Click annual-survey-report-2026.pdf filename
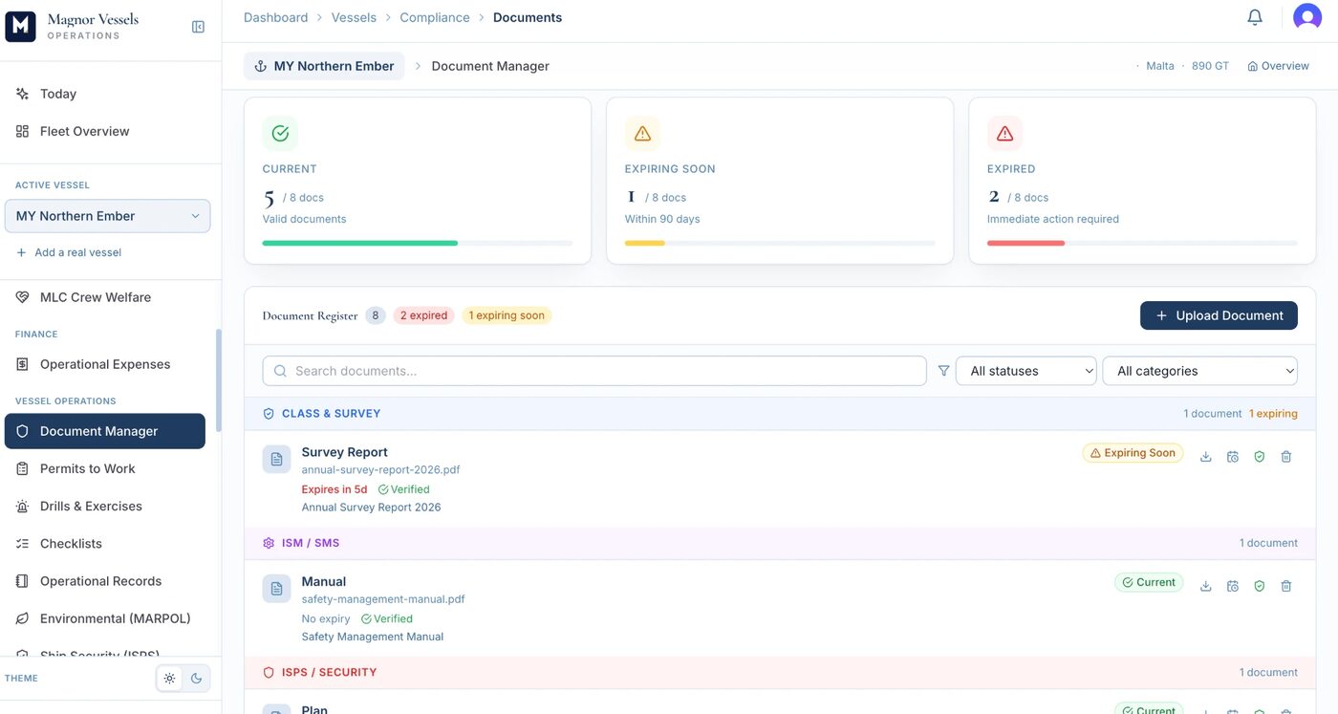Screen dimensions: 1338x714 pos(381,470)
